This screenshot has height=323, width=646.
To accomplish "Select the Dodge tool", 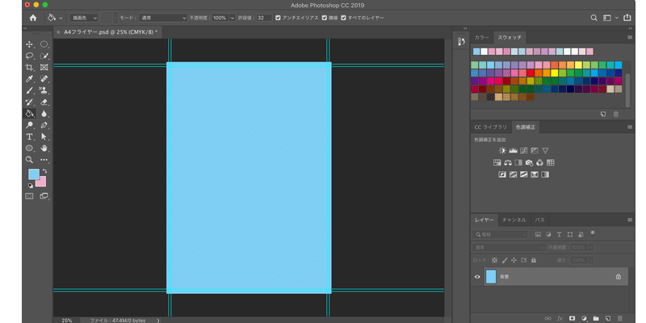I will pos(30,125).
